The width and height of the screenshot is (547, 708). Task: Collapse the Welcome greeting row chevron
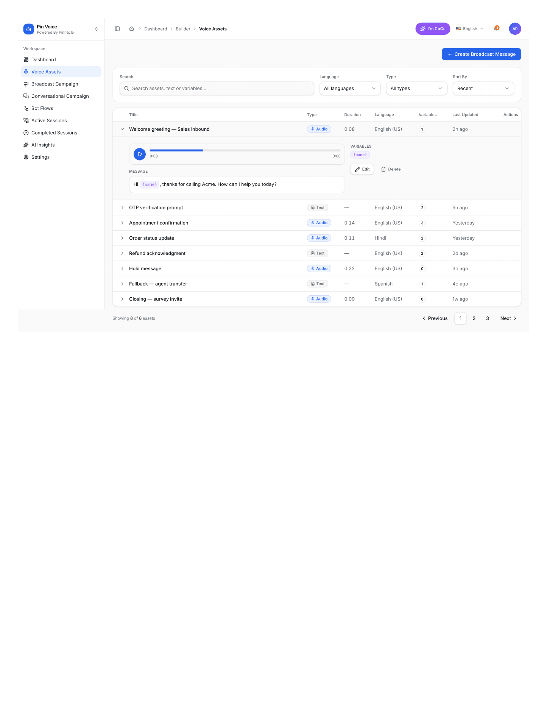122,129
